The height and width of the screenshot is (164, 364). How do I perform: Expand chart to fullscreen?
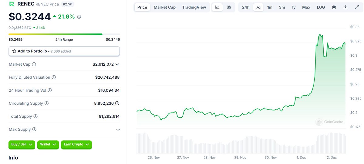pyautogui.click(x=357, y=7)
